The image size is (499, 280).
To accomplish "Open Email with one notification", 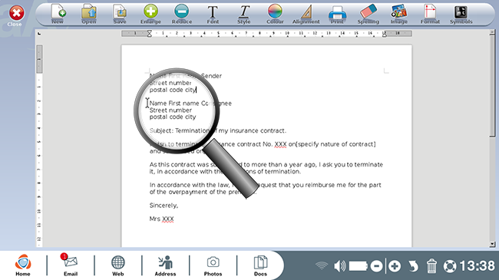I will [71, 265].
